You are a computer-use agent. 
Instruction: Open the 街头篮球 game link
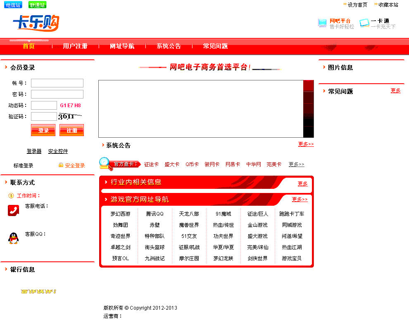(x=155, y=247)
